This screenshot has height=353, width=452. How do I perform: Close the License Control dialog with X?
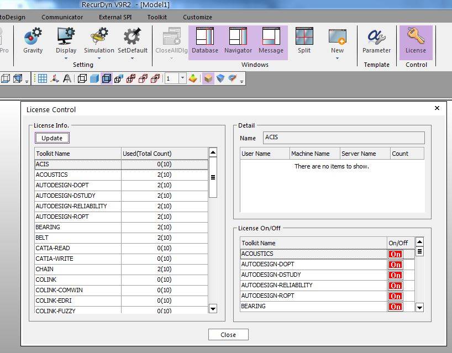tap(437, 108)
